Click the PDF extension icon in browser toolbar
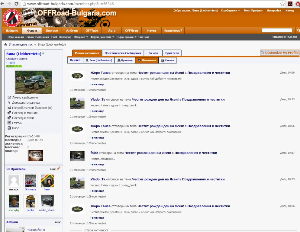Viewport: 300px width, 232px height. pos(290,4)
